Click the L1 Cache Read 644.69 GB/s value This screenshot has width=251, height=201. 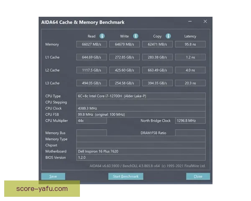click(92, 57)
